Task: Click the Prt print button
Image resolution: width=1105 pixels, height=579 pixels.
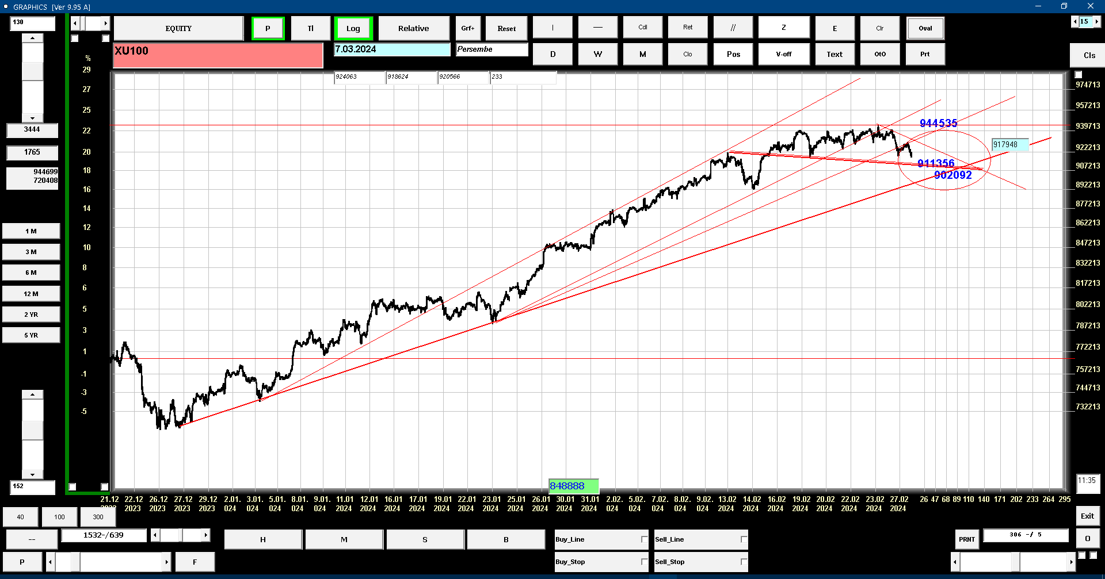Action: point(925,54)
